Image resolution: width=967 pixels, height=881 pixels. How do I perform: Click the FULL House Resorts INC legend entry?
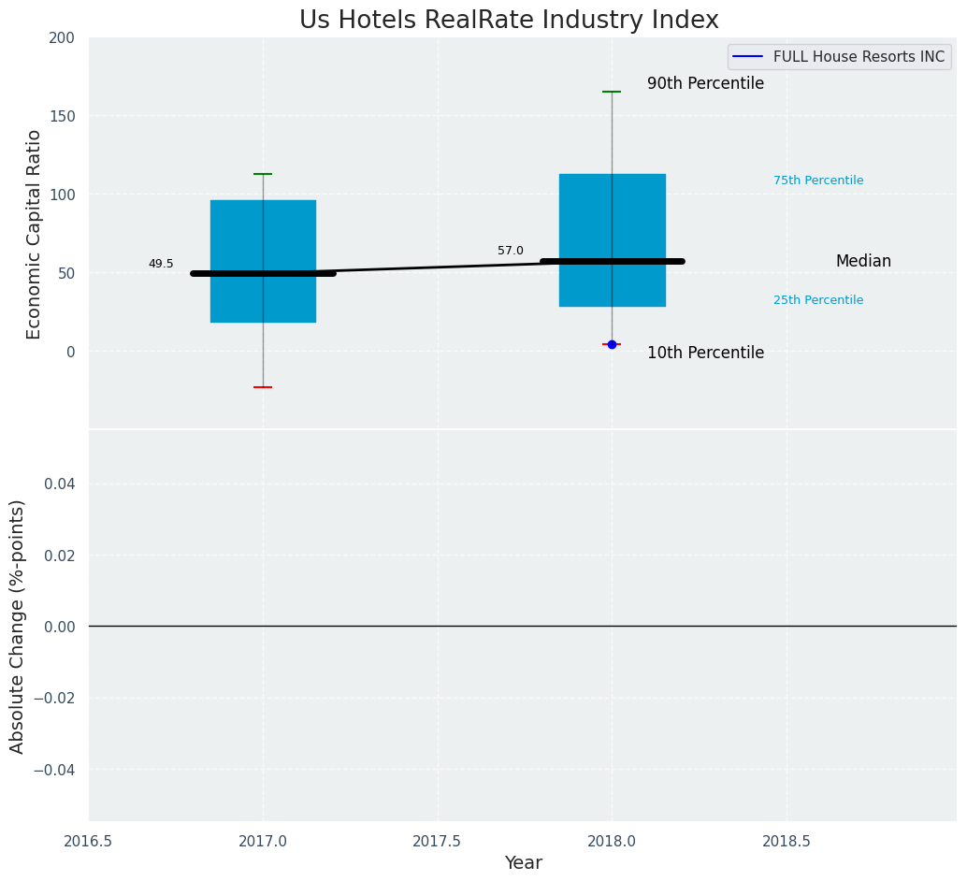[x=839, y=57]
